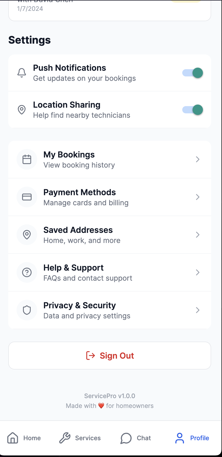Open Payment Methods via its right chevron
This screenshot has height=457, width=222.
[x=197, y=197]
